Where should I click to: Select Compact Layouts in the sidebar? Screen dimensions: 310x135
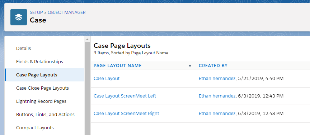pyautogui.click(x=35, y=127)
